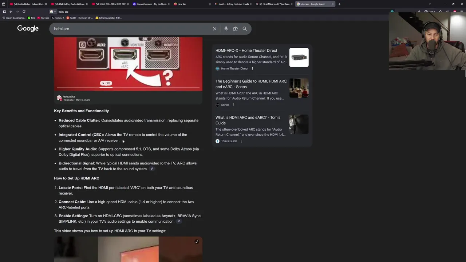Open more options for Home Theater Direct
Image resolution: width=466 pixels, height=262 pixels.
click(x=252, y=68)
